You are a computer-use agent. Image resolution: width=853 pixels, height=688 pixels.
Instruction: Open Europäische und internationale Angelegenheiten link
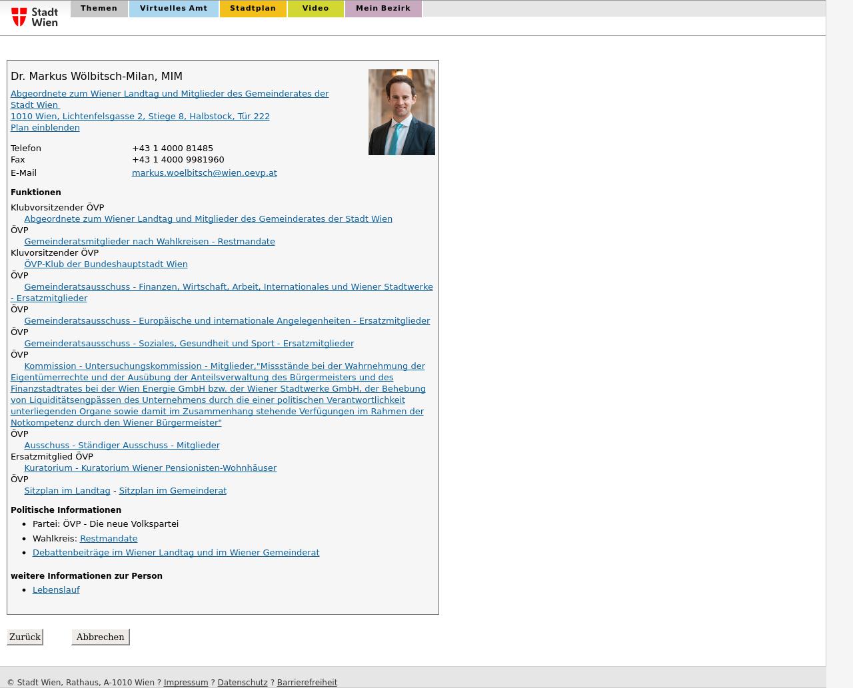(227, 320)
